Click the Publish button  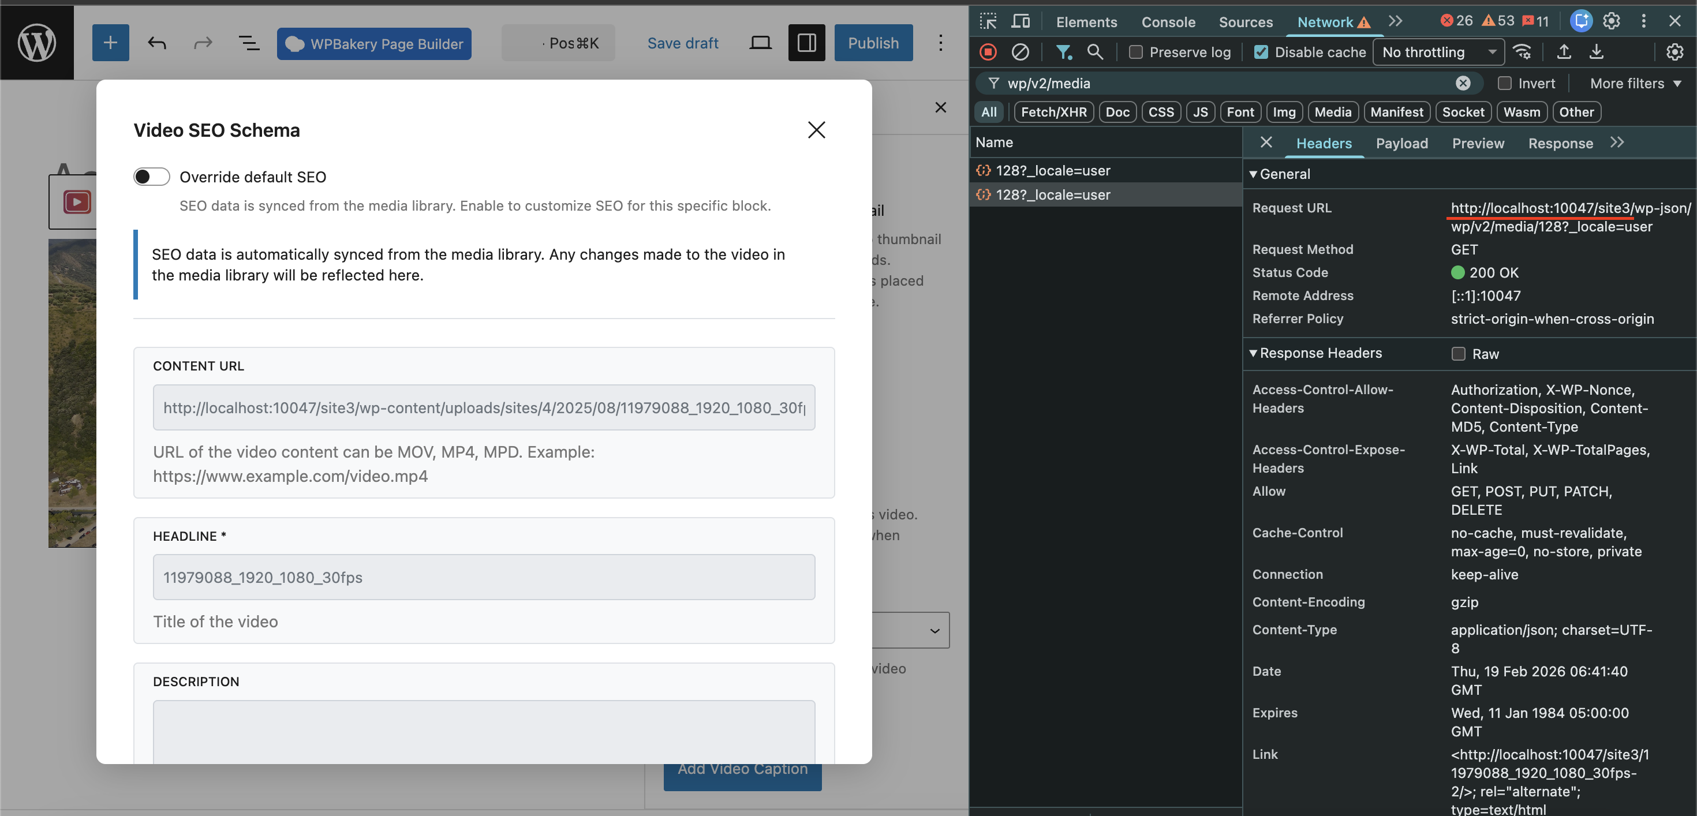(873, 43)
